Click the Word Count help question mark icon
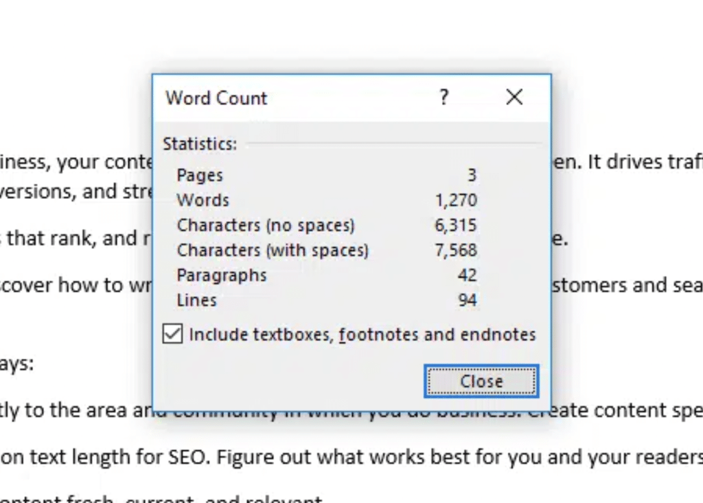The height and width of the screenshot is (503, 703). click(443, 97)
